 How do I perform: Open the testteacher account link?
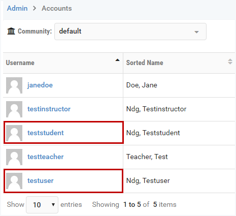pyautogui.click(x=46, y=157)
